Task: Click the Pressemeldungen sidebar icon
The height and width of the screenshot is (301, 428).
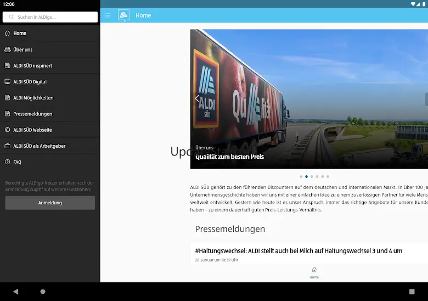Action: 8,114
